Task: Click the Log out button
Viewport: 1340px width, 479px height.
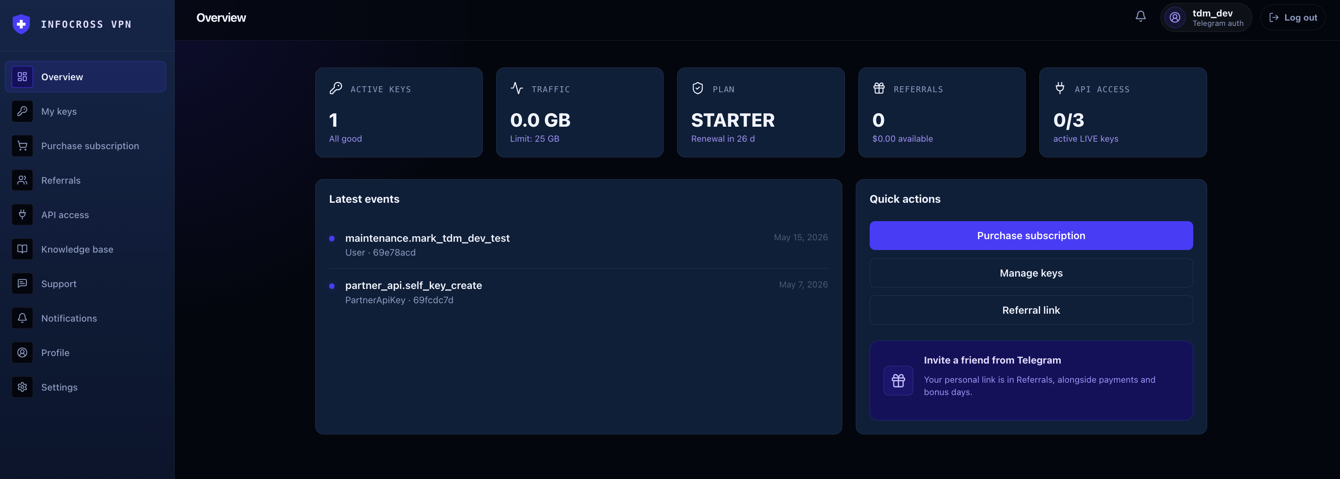Action: [1293, 18]
